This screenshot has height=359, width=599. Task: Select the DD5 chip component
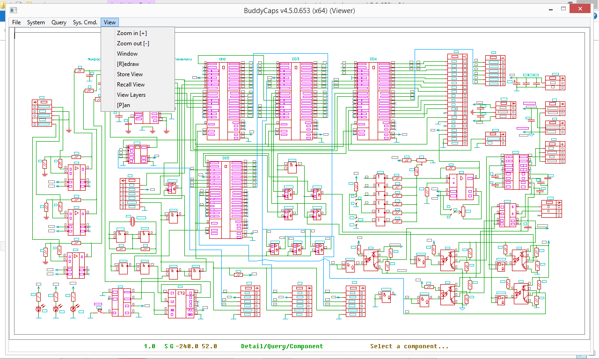(226, 200)
